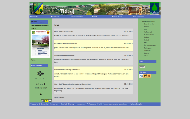The image size is (190, 119).
Task: Click Anfrage und E-Mail footer link
Action: (x=94, y=104)
